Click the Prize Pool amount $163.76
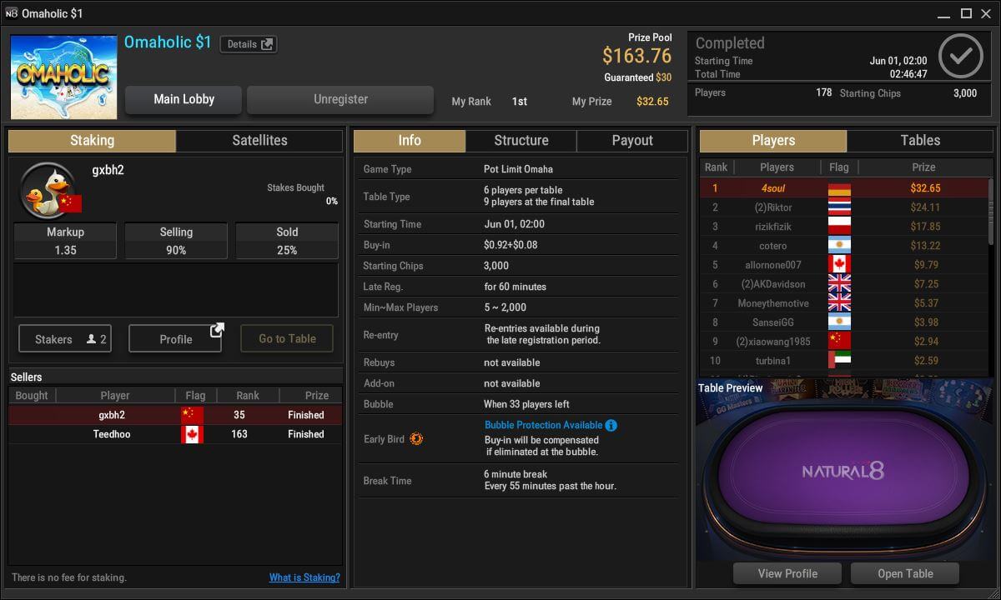The width and height of the screenshot is (1001, 600). [x=637, y=56]
